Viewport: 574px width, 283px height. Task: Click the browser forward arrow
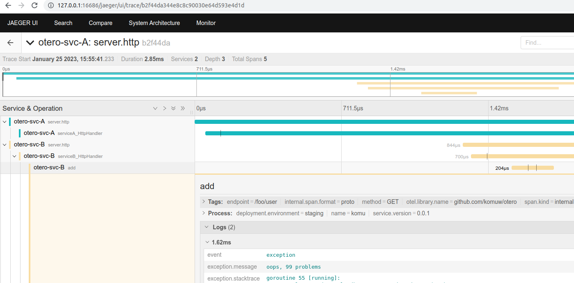click(x=21, y=6)
